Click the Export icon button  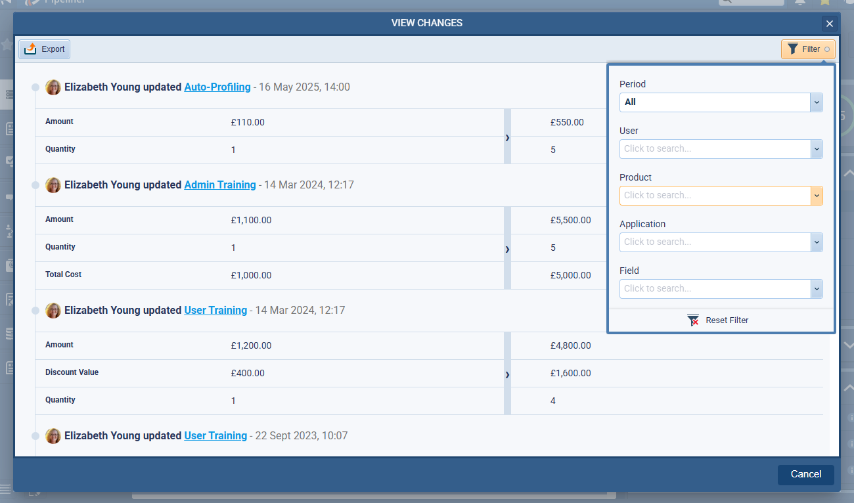[44, 49]
